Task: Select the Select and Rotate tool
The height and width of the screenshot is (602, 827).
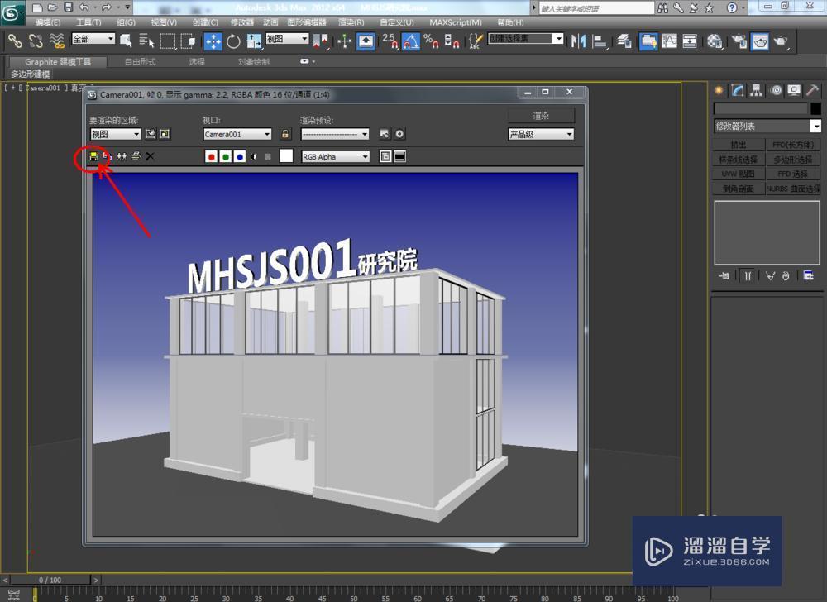Action: (x=234, y=40)
